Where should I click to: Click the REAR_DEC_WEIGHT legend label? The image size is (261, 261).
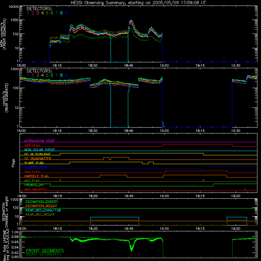click(x=40, y=215)
